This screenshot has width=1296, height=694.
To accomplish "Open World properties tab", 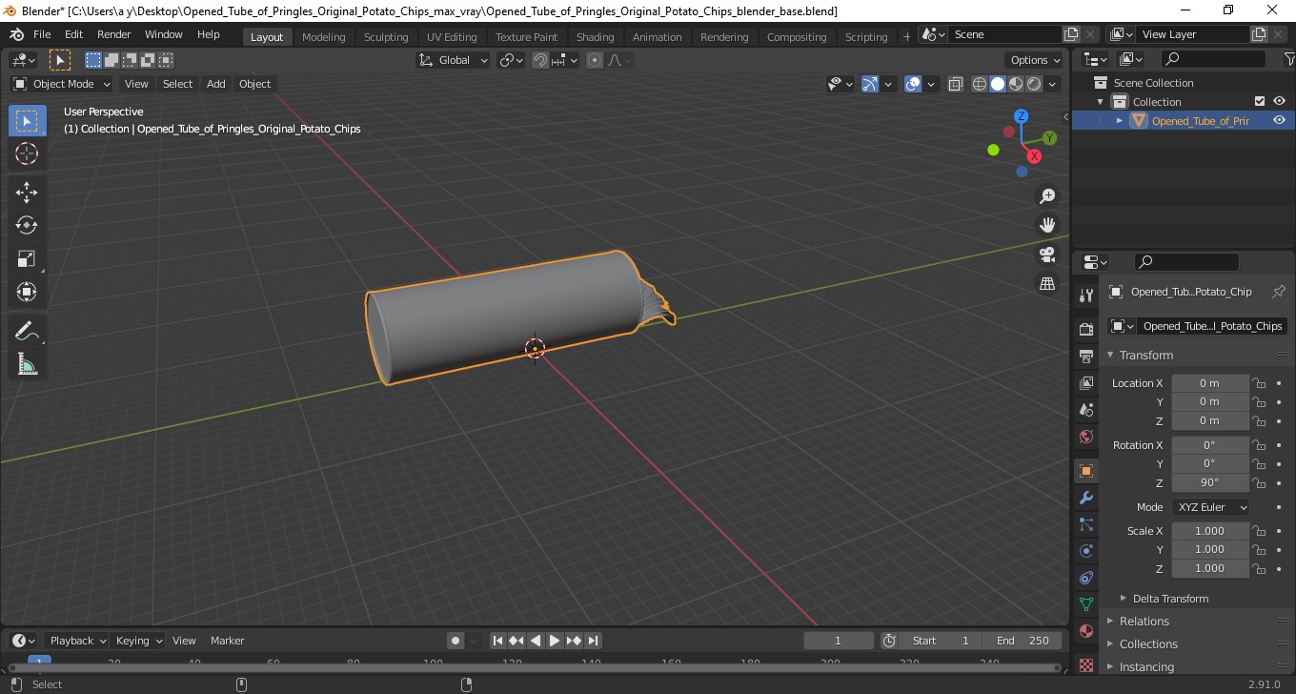I will pos(1085,437).
